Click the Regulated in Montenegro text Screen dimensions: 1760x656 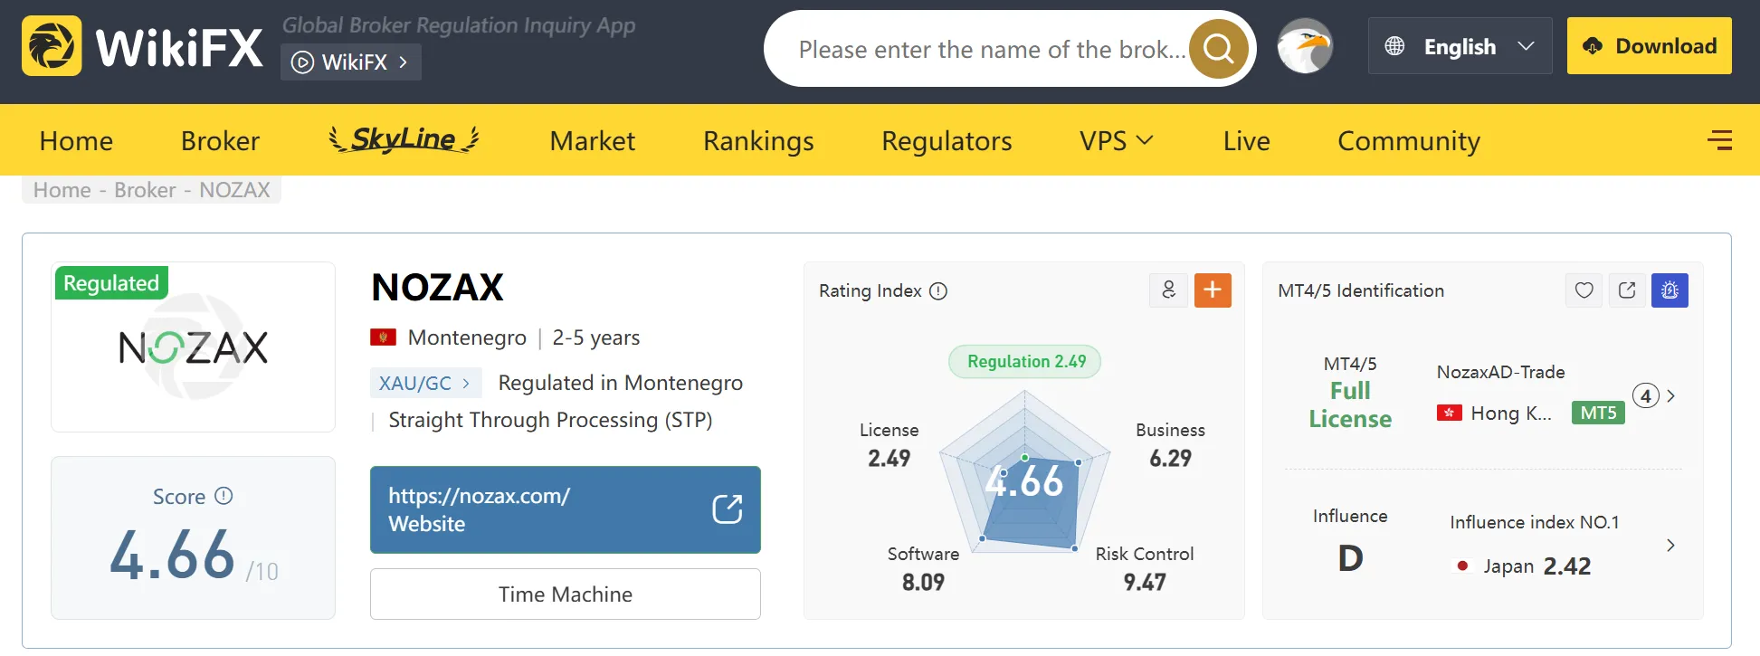[x=620, y=383]
